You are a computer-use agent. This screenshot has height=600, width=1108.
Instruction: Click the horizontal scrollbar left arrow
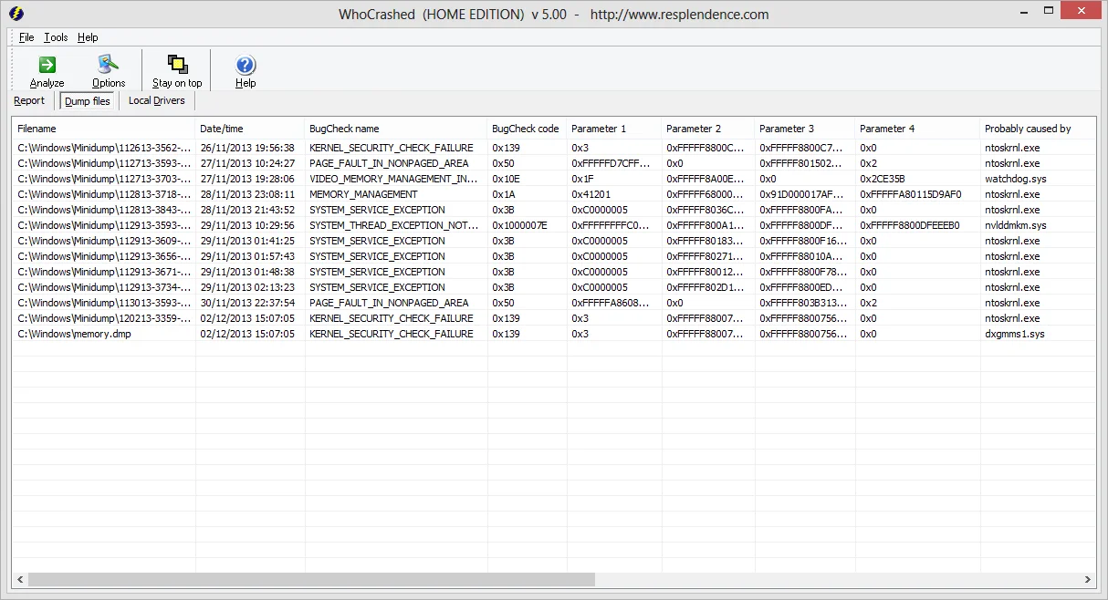point(19,580)
